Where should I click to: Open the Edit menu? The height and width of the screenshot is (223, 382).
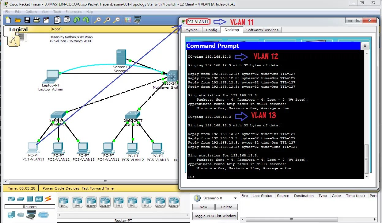pyautogui.click(x=18, y=12)
